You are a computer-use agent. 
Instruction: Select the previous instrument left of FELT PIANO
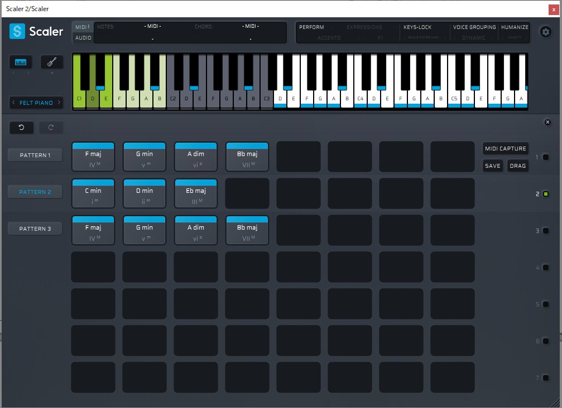[x=13, y=103]
